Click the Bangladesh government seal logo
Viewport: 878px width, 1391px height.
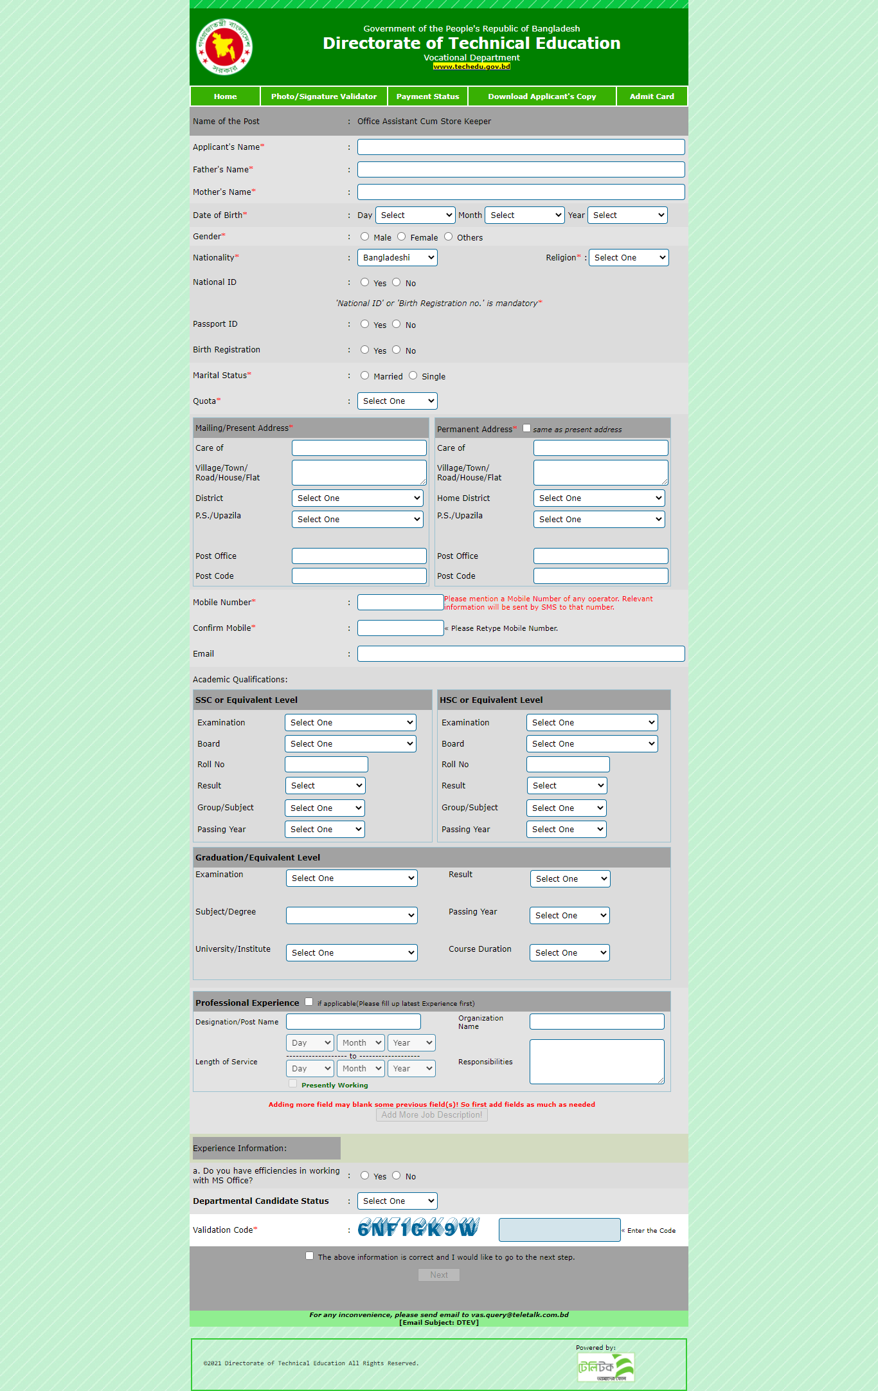click(x=224, y=47)
